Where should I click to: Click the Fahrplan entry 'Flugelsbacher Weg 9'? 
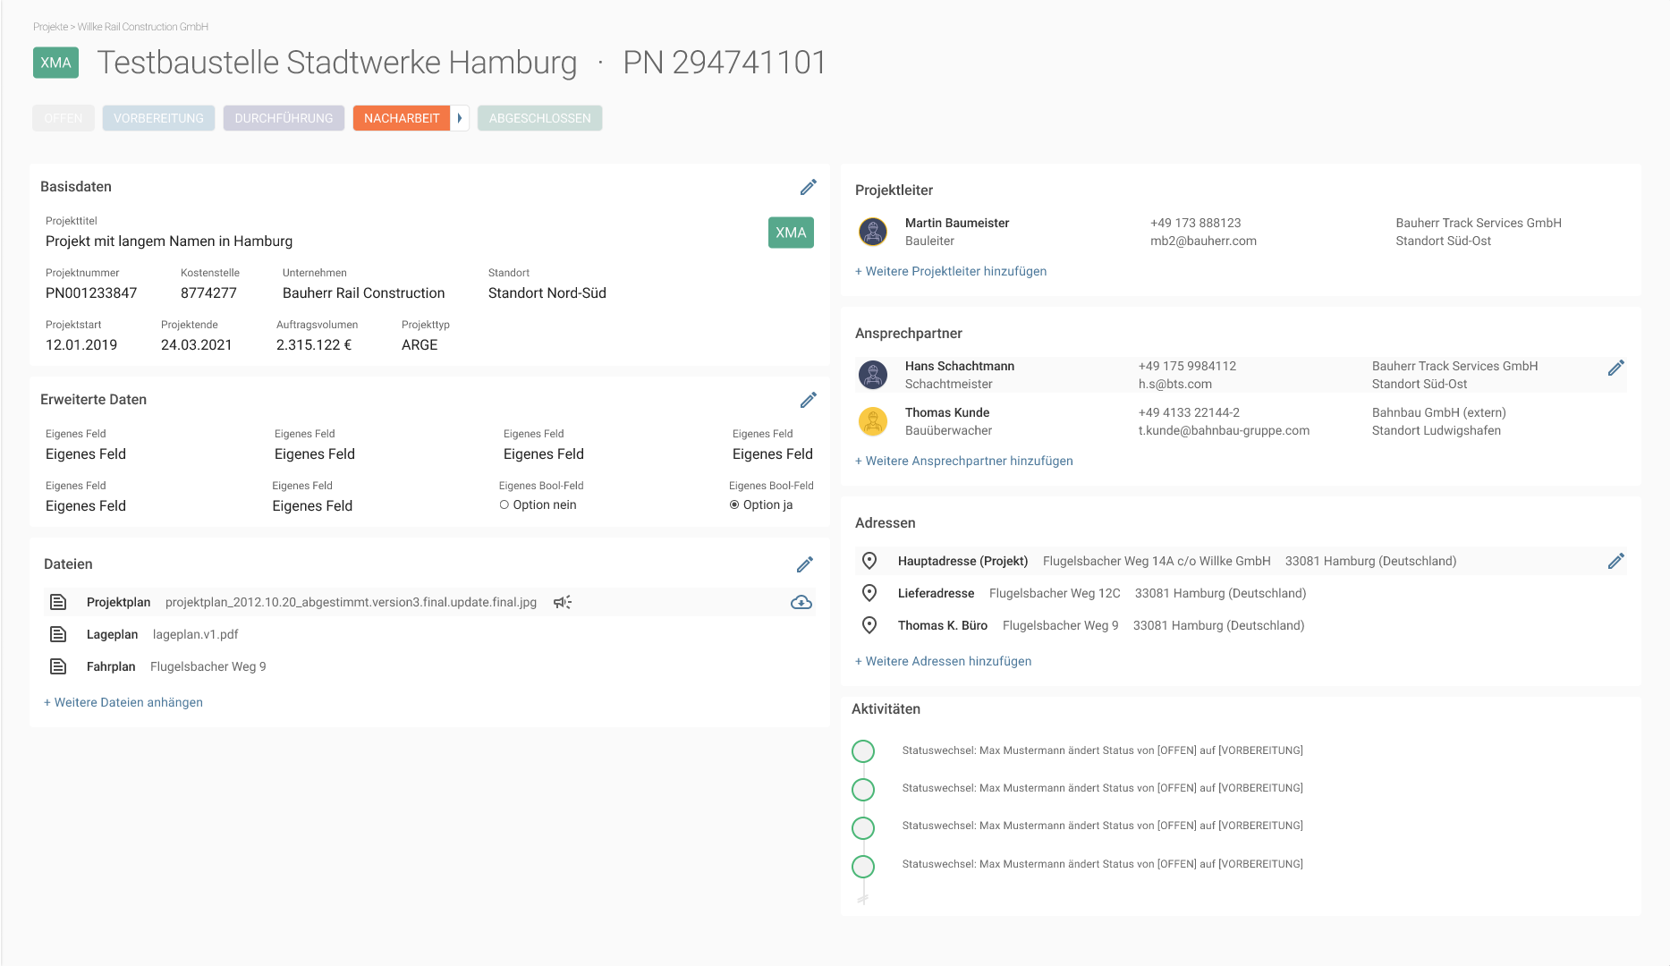pyautogui.click(x=208, y=666)
